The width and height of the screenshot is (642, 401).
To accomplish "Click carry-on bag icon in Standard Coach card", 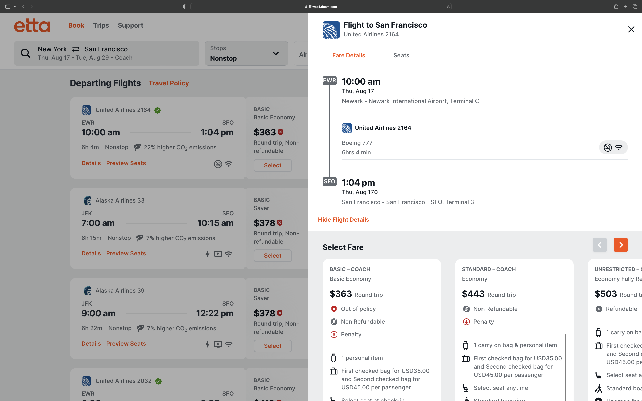I will tap(466, 345).
